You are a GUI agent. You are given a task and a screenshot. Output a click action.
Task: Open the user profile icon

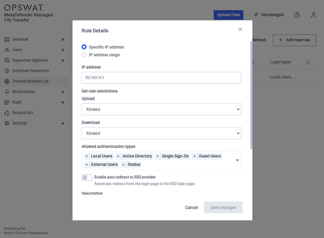pyautogui.click(x=314, y=15)
